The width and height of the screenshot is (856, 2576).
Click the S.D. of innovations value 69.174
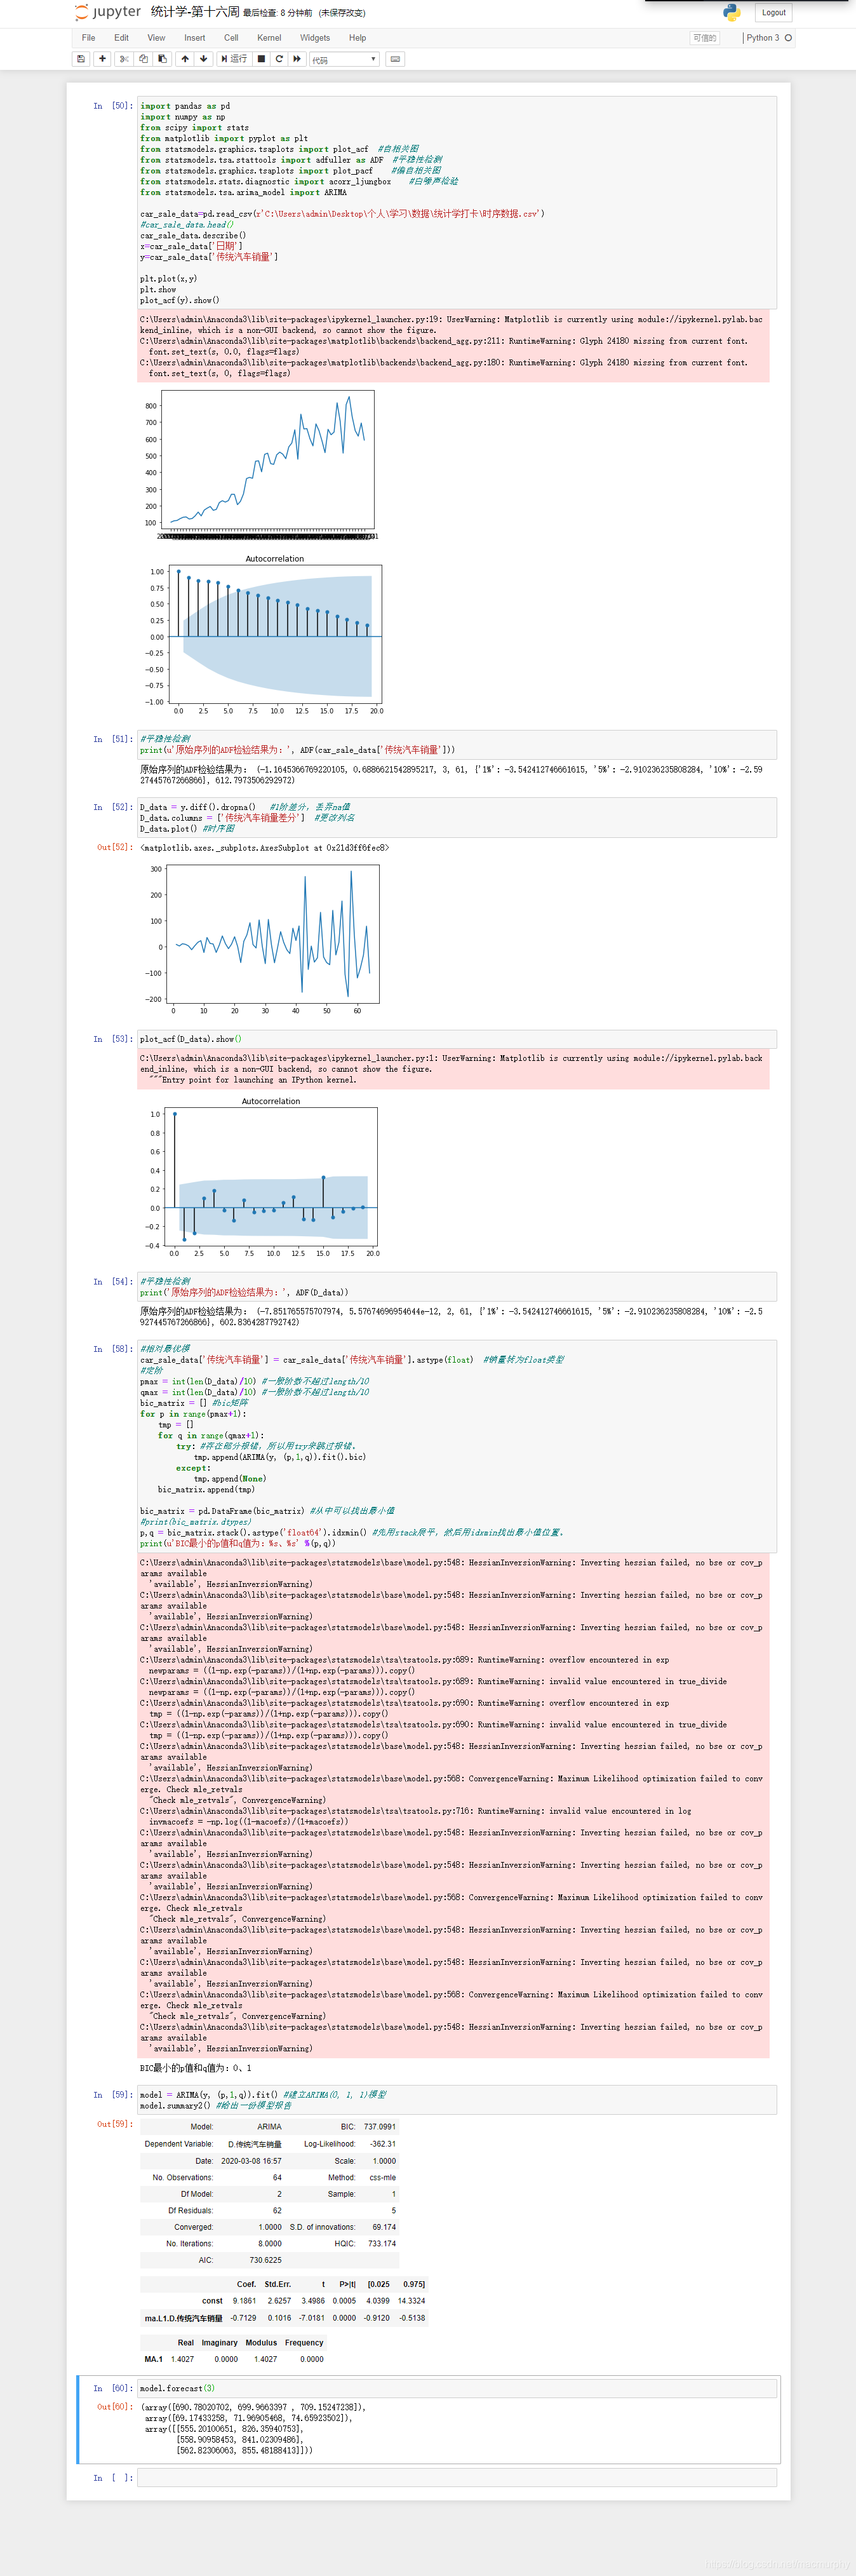pos(384,2226)
